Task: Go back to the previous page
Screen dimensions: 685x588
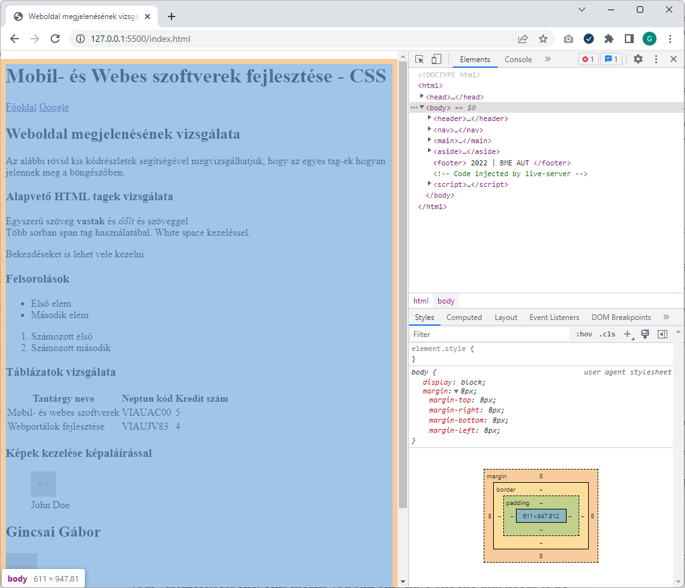Action: click(15, 39)
